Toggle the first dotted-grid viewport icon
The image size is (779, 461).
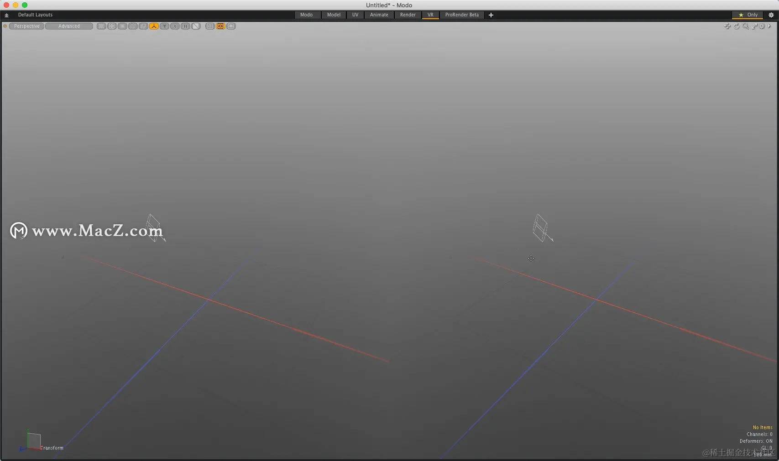tap(101, 26)
